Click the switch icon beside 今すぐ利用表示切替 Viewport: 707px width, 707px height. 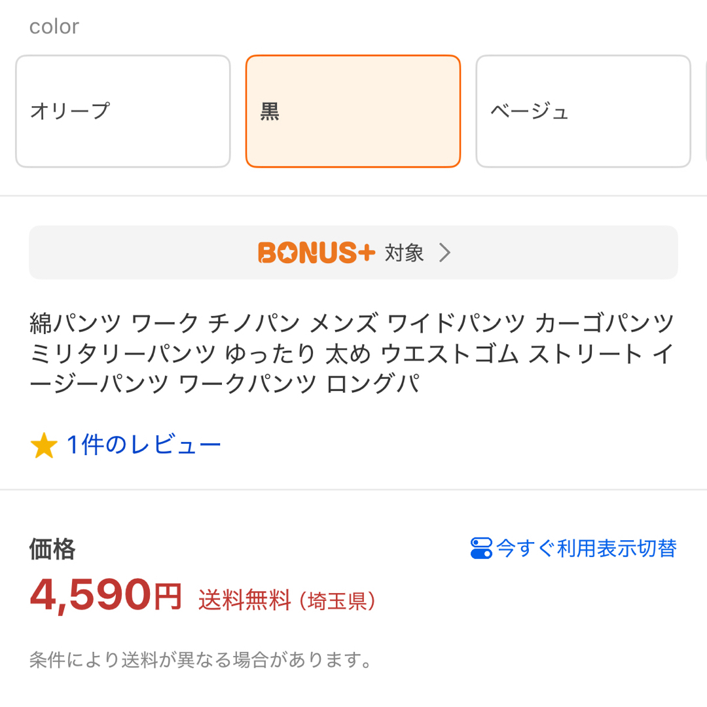click(481, 548)
